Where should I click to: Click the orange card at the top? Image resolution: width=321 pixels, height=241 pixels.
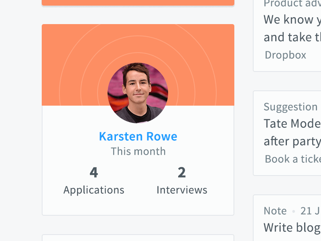(x=138, y=3)
